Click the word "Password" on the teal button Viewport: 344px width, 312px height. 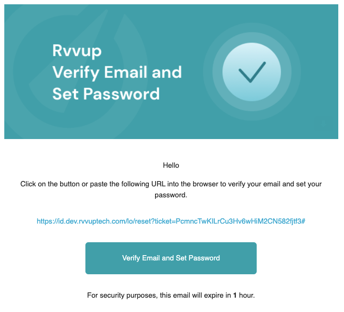click(204, 258)
